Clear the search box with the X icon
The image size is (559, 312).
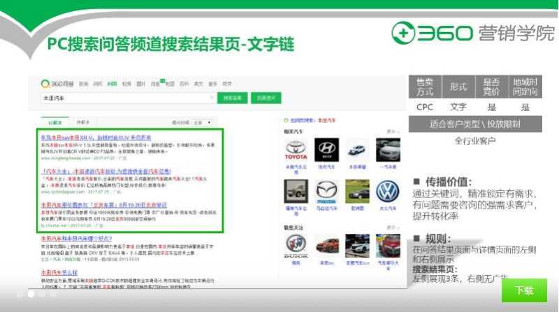pyautogui.click(x=212, y=98)
